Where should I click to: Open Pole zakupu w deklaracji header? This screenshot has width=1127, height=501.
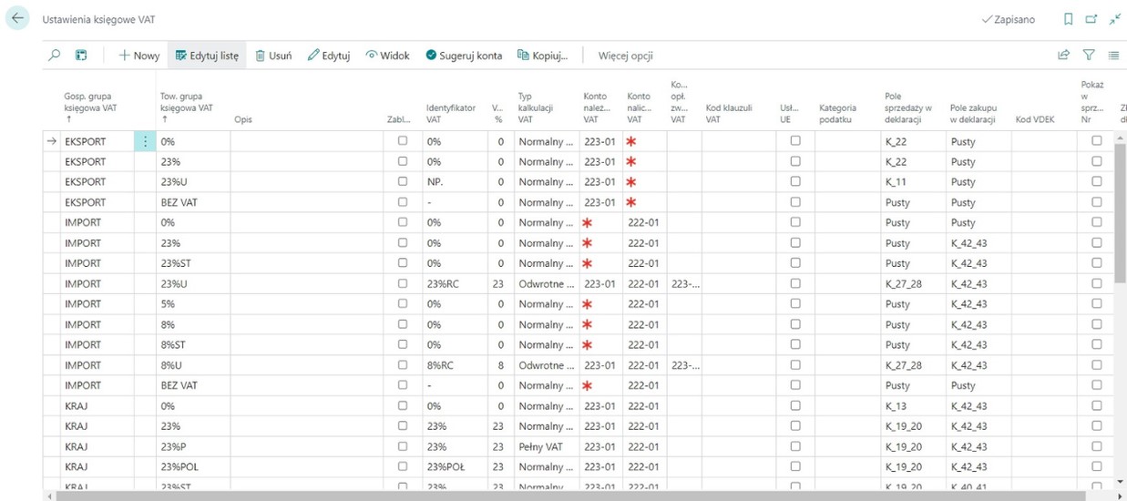click(973, 113)
